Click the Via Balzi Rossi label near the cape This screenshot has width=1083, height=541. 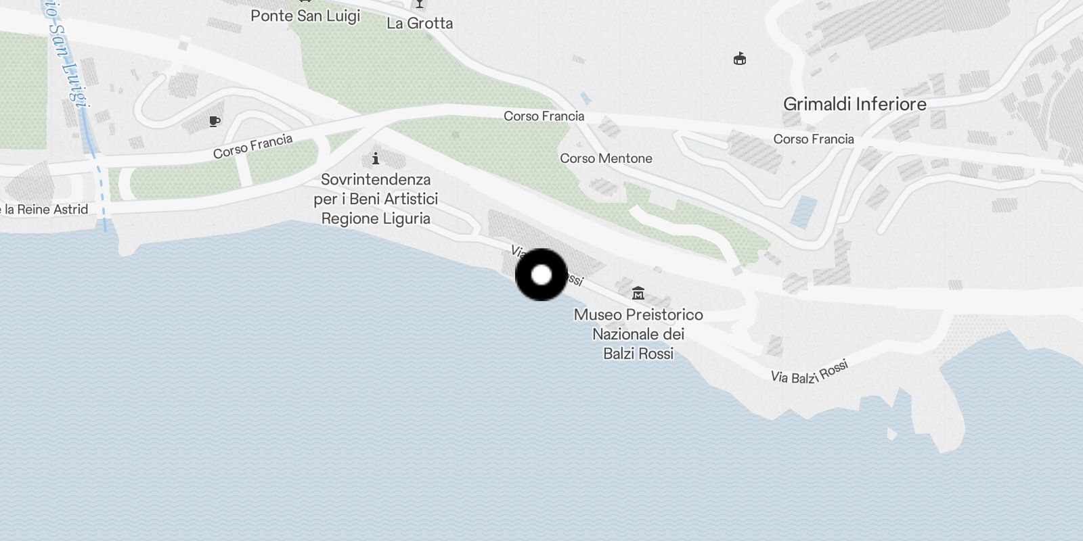click(x=810, y=372)
